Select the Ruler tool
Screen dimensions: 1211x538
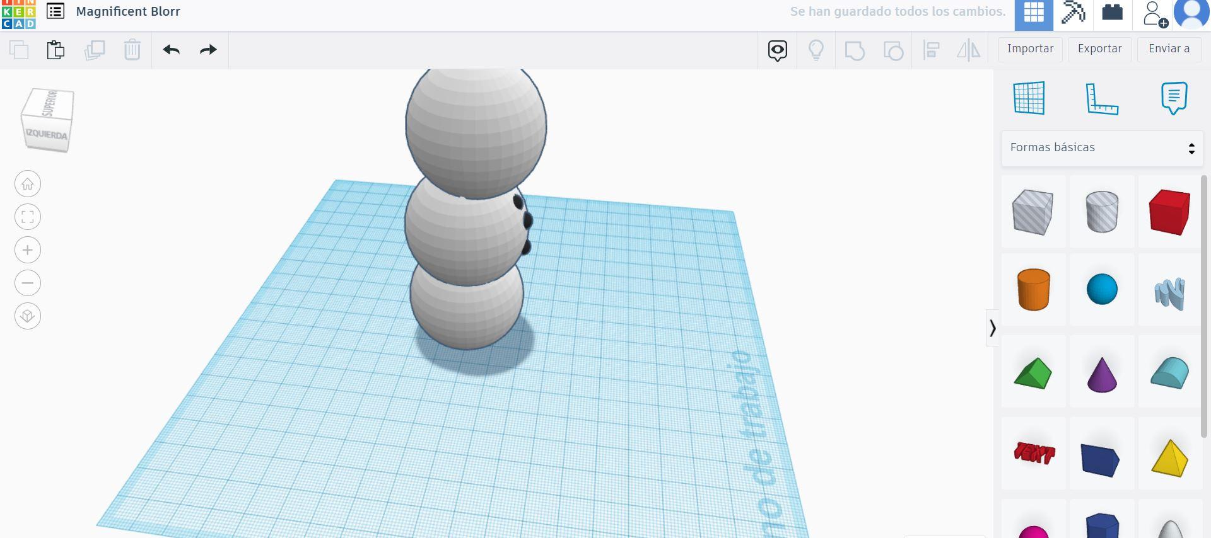1102,98
